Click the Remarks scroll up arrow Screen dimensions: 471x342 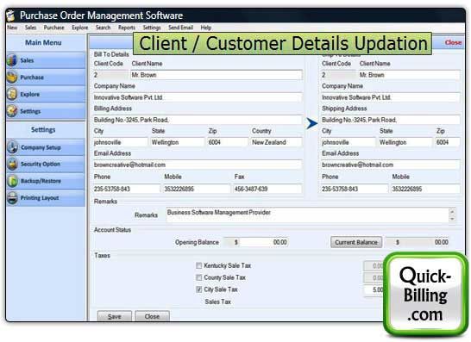pos(452,212)
